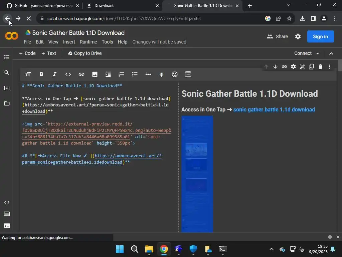Open the Insert menu
342x257 pixels.
[69, 42]
